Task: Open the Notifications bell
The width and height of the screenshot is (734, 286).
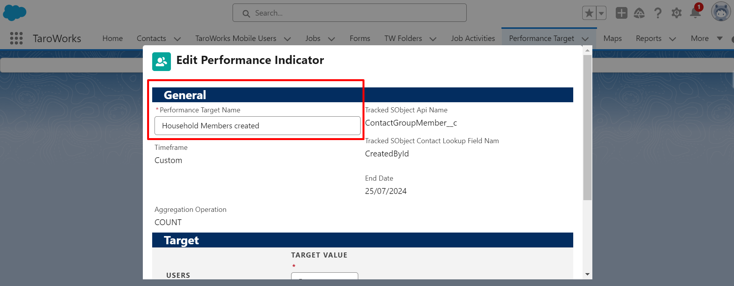Action: pos(695,13)
